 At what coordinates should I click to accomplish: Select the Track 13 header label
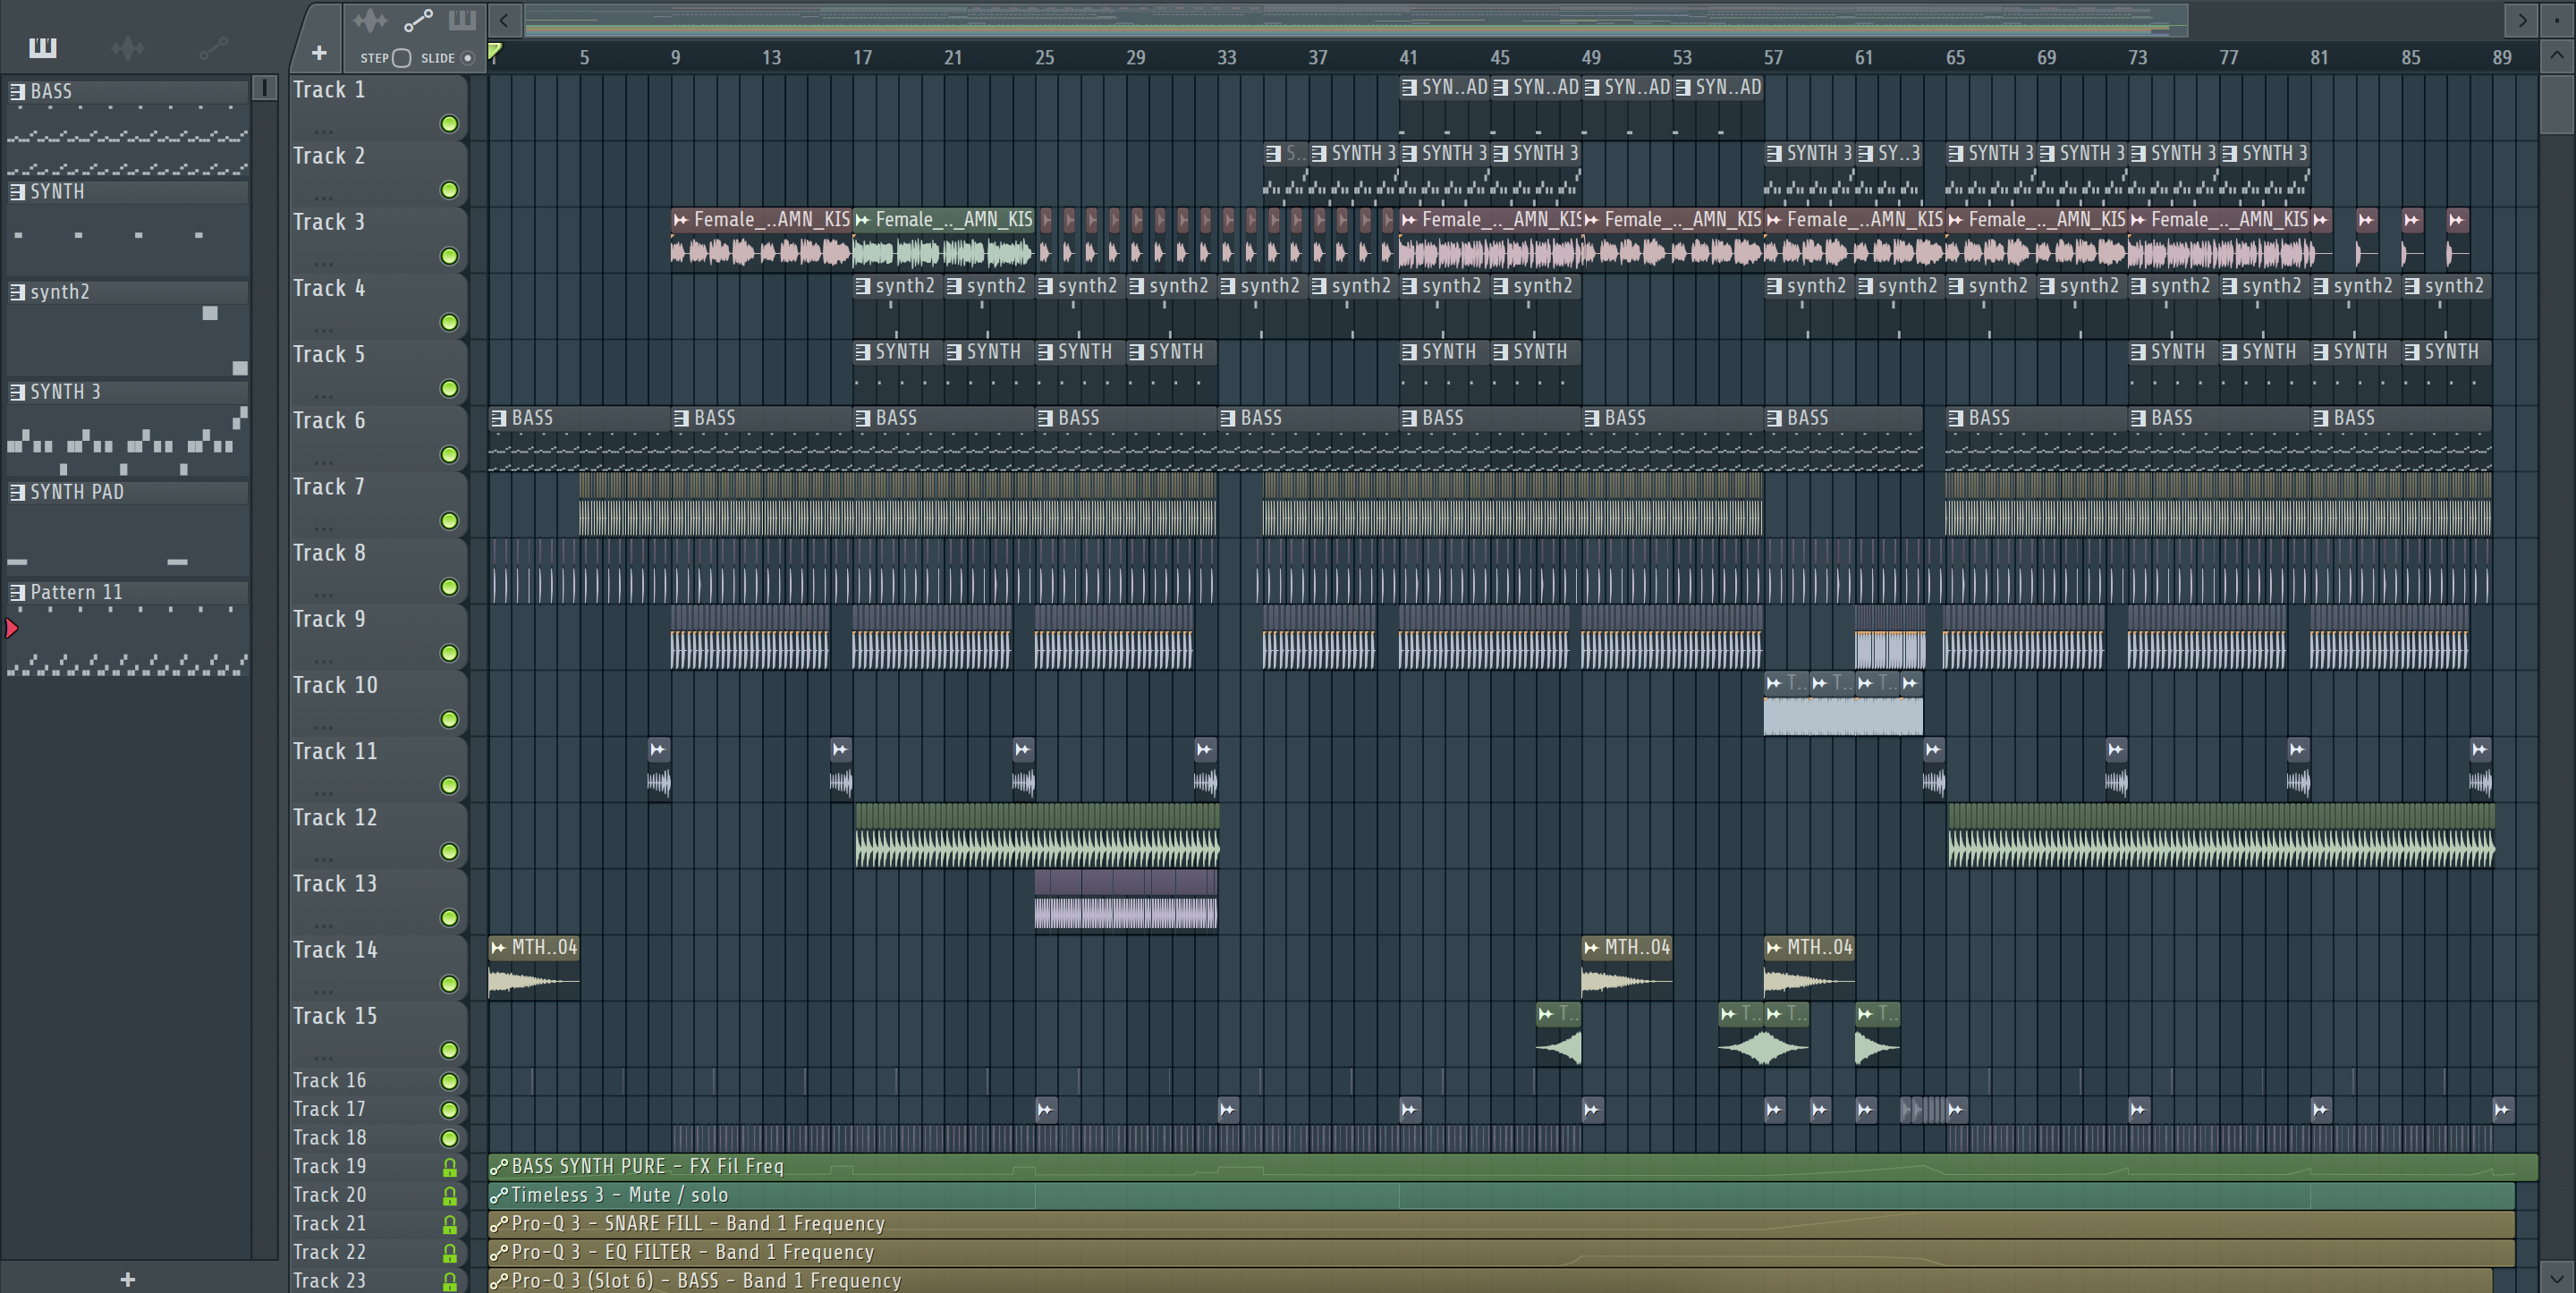click(335, 884)
